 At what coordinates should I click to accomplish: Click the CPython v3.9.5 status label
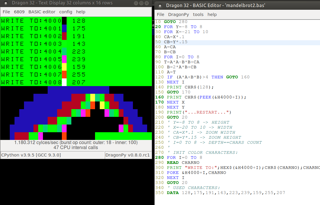(x=31, y=155)
